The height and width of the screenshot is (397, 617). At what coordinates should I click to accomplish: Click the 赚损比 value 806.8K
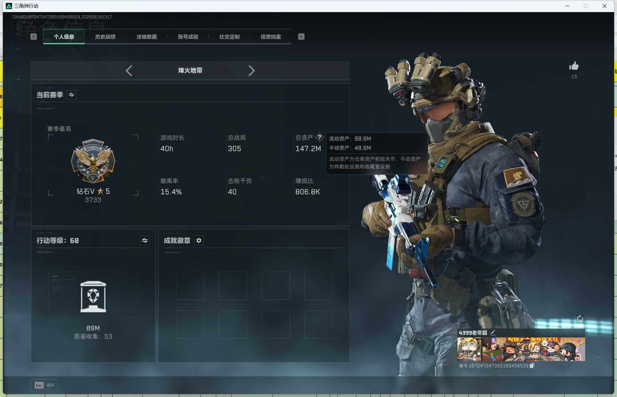click(x=308, y=192)
